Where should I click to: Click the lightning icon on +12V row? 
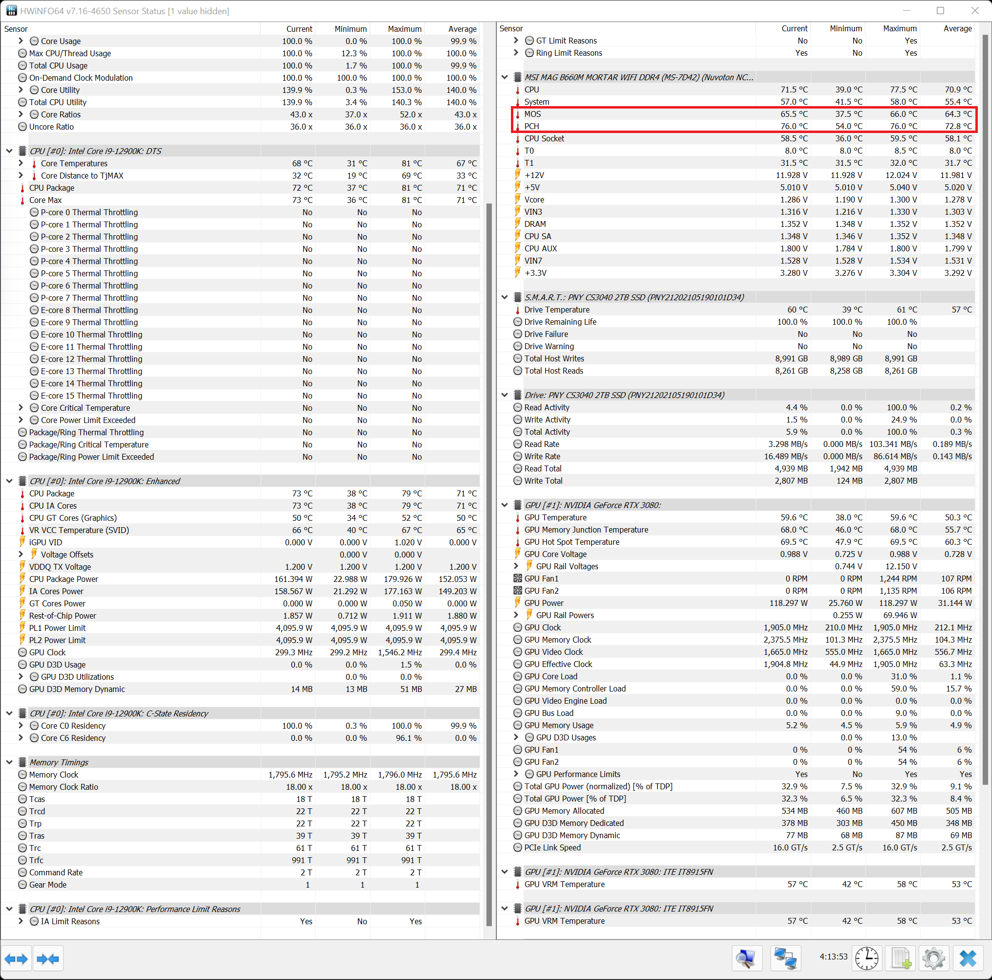(518, 175)
